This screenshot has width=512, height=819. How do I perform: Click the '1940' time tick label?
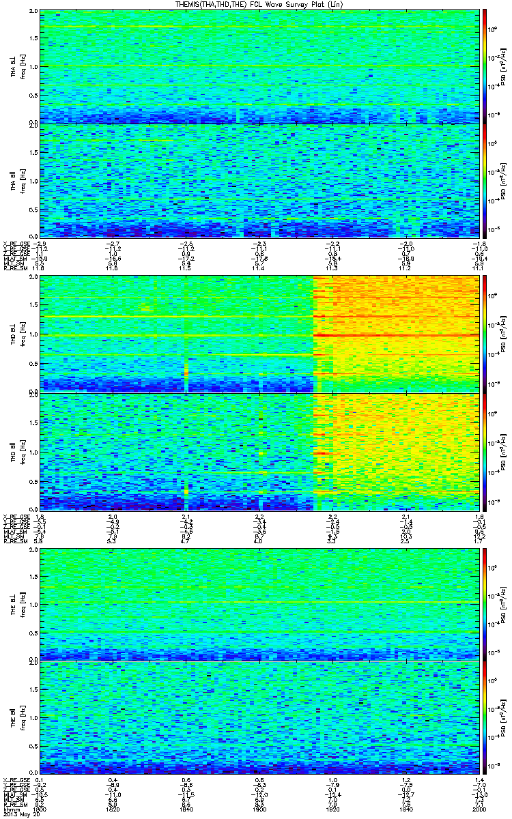coord(406,808)
